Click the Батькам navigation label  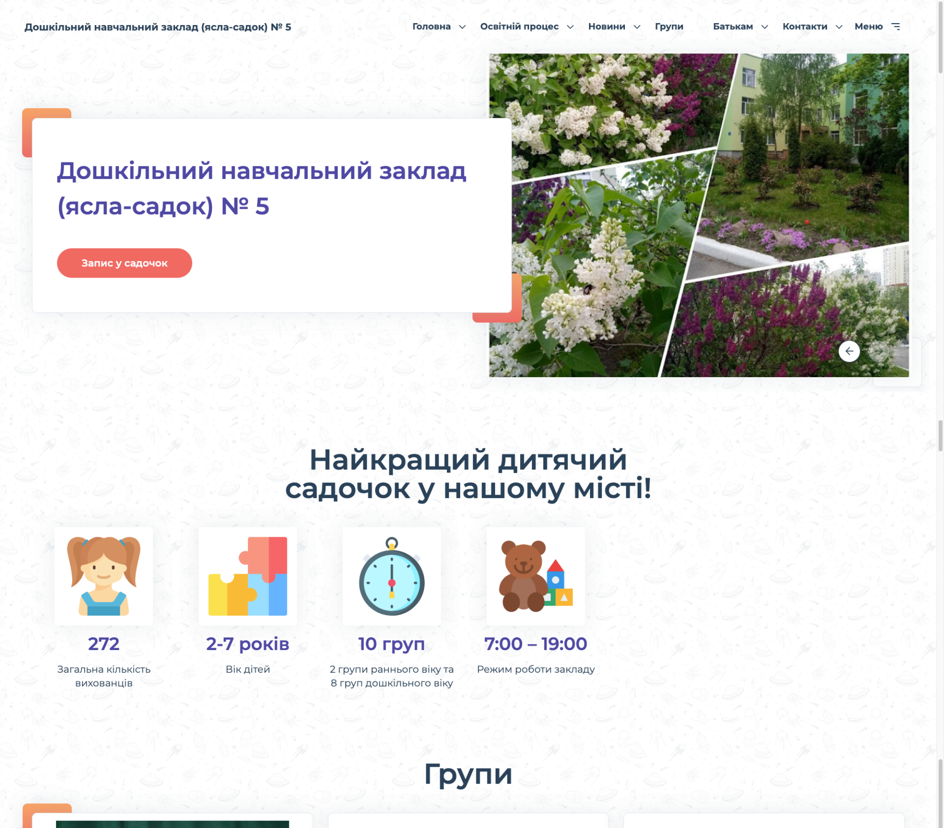733,27
